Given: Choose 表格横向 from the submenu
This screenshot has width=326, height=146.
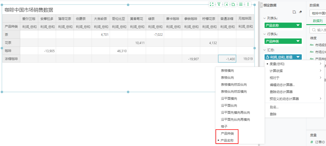Looking at the screenshot, I should [x=227, y=71].
